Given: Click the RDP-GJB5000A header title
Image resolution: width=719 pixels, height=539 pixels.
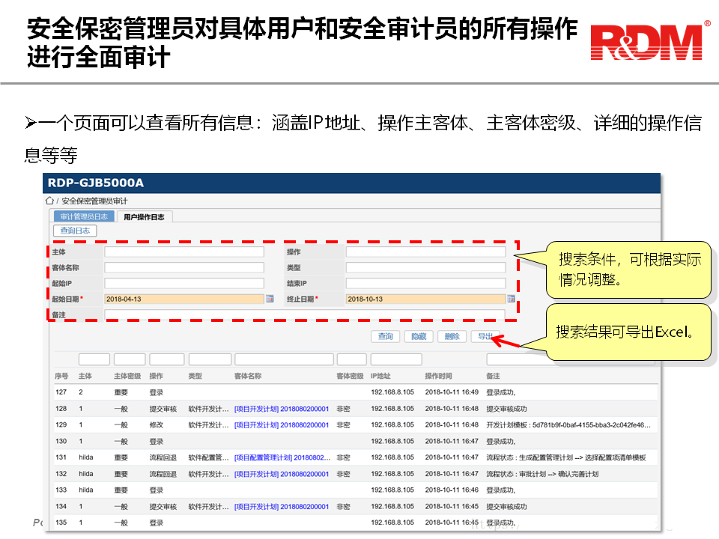Looking at the screenshot, I should 95,183.
